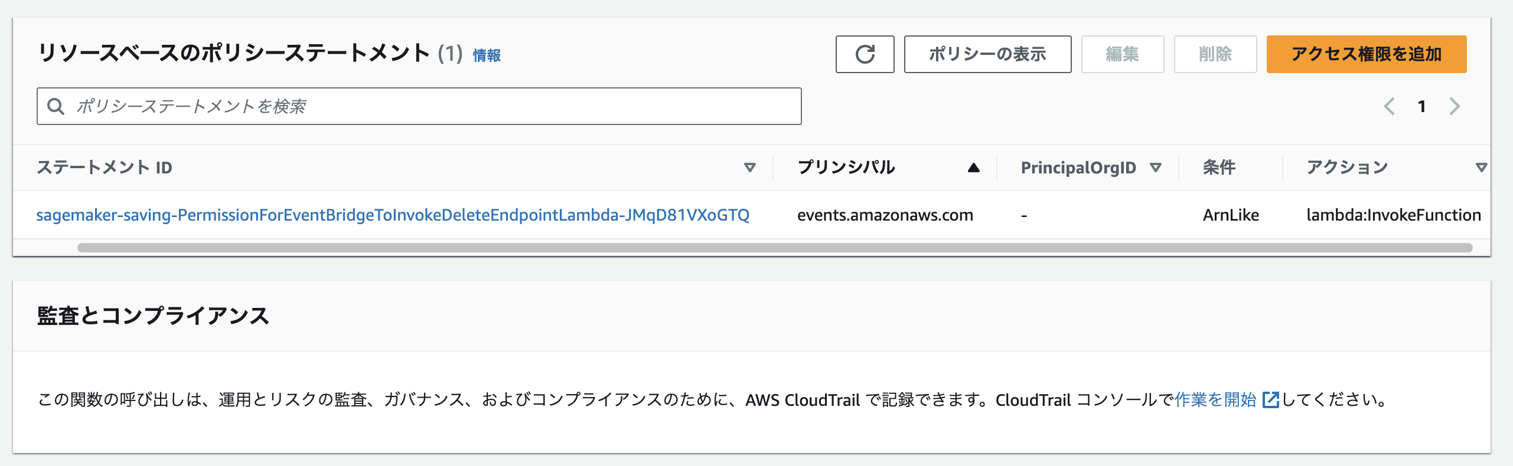The height and width of the screenshot is (466, 1513).
Task: Open the ステートメント ID filter arrow
Action: click(x=750, y=168)
